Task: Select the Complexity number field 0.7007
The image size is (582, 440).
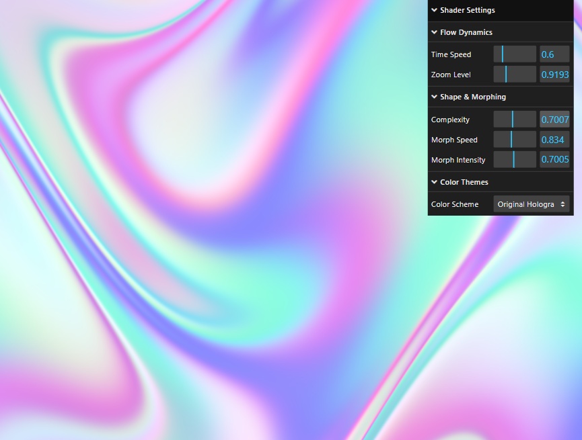Action: 554,120
